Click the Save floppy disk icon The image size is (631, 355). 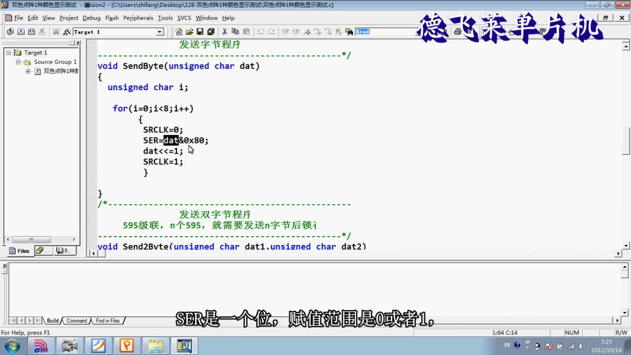[200, 32]
